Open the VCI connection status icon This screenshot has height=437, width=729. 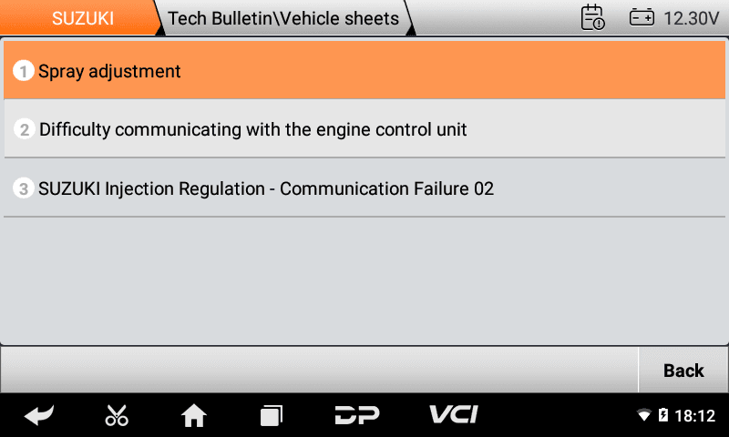coord(453,414)
